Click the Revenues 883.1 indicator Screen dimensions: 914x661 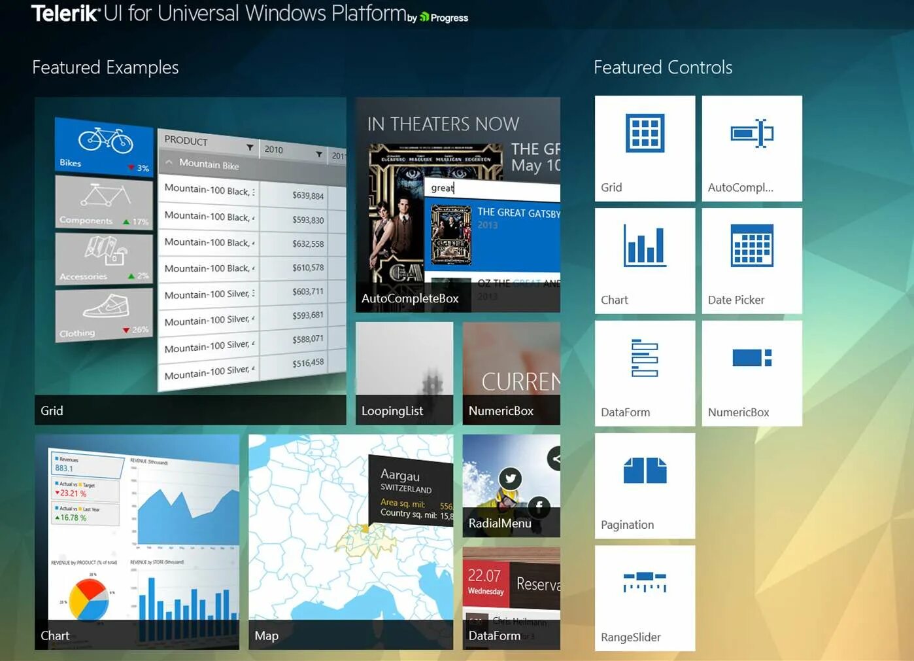click(88, 464)
